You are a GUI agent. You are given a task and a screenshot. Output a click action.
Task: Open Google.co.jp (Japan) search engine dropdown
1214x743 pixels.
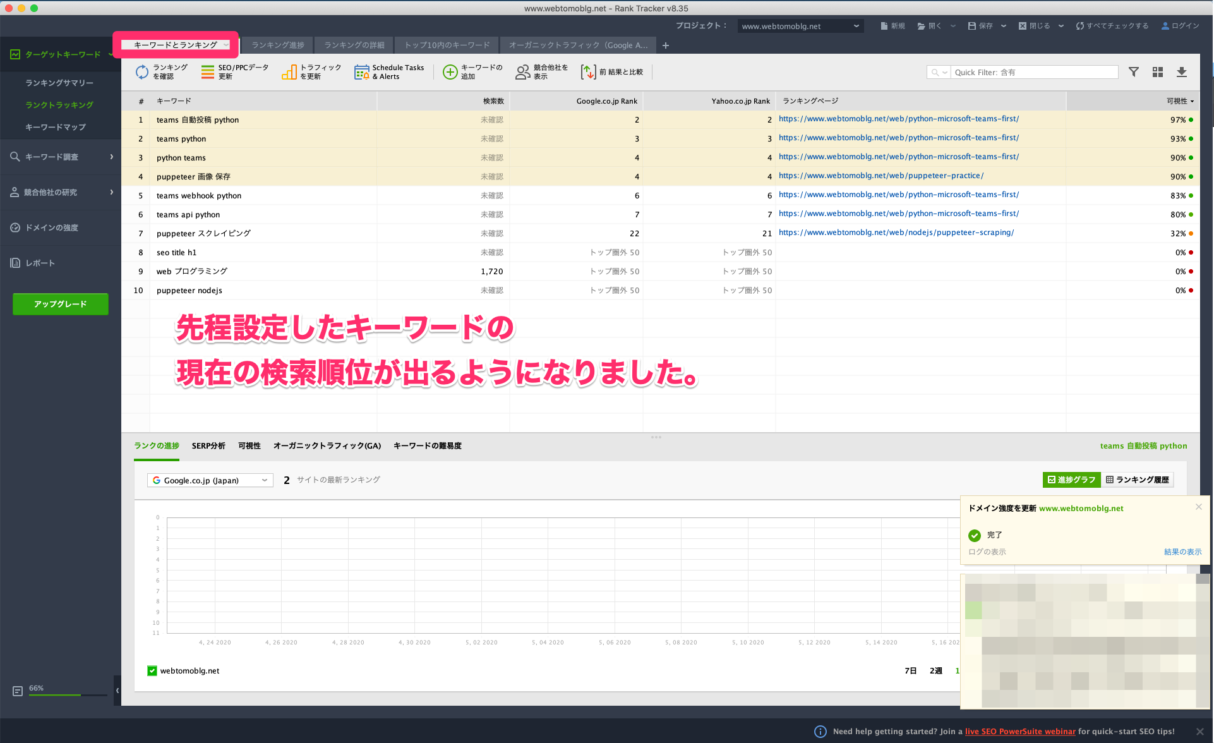[210, 480]
